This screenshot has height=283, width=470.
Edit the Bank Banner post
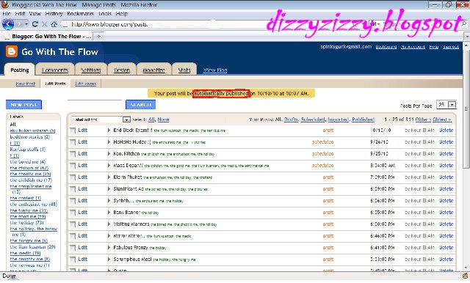tap(83, 213)
